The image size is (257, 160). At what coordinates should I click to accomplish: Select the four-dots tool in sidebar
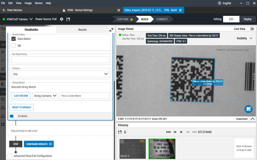click(3, 124)
